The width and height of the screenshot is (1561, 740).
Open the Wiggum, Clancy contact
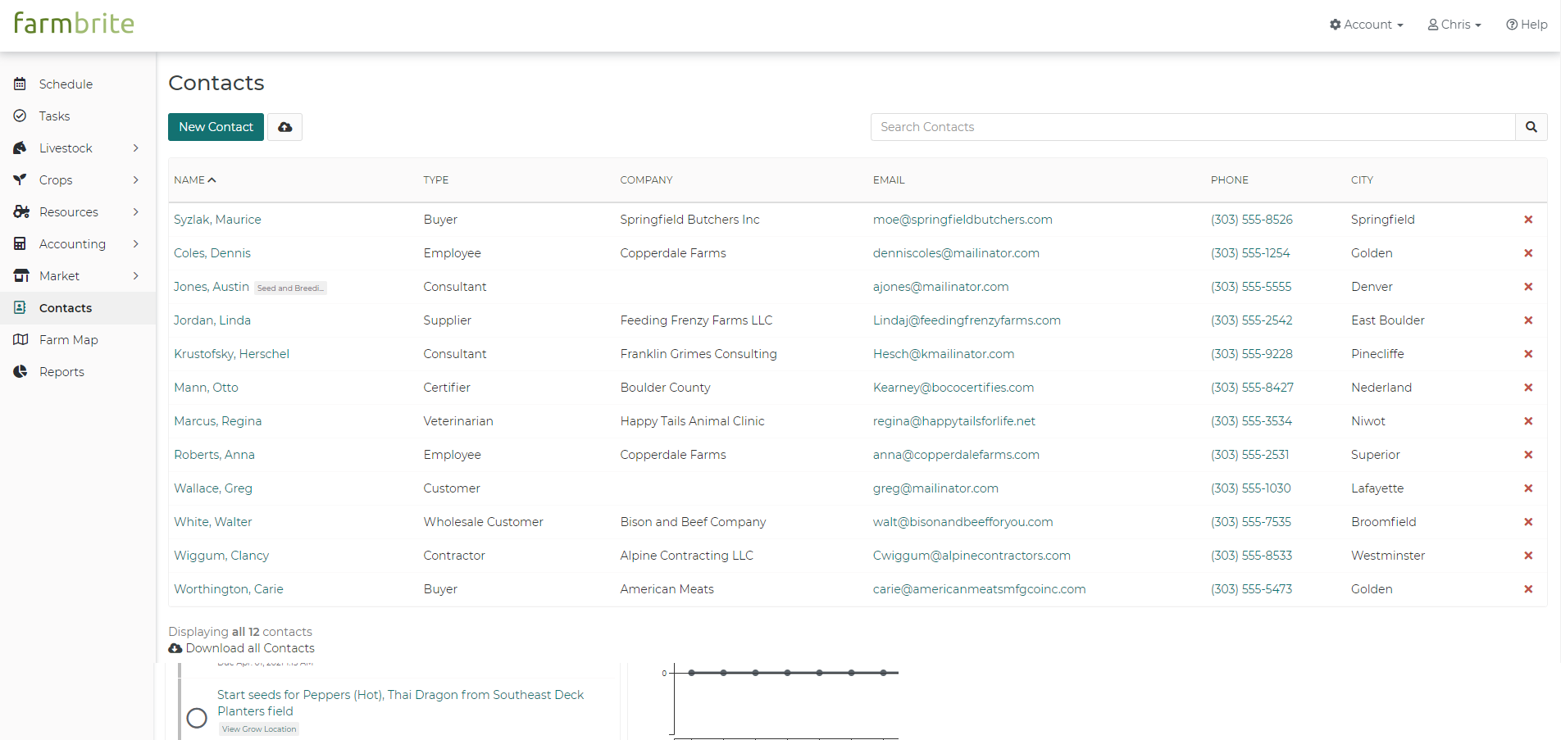click(221, 556)
